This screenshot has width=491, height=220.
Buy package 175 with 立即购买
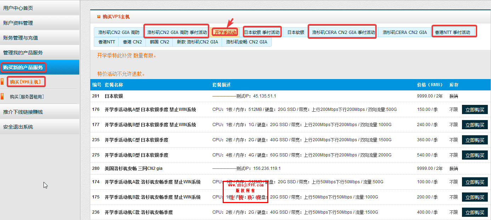pos(475,197)
